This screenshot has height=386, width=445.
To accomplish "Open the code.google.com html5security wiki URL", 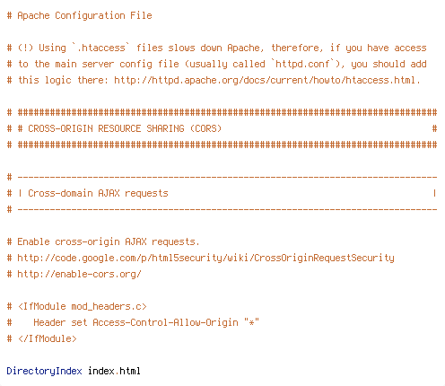I will point(205,258).
